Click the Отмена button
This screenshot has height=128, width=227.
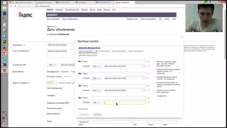point(97,114)
